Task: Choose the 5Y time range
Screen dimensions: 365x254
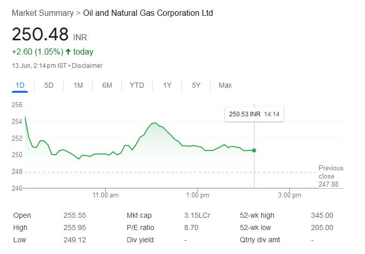Action: coord(196,85)
